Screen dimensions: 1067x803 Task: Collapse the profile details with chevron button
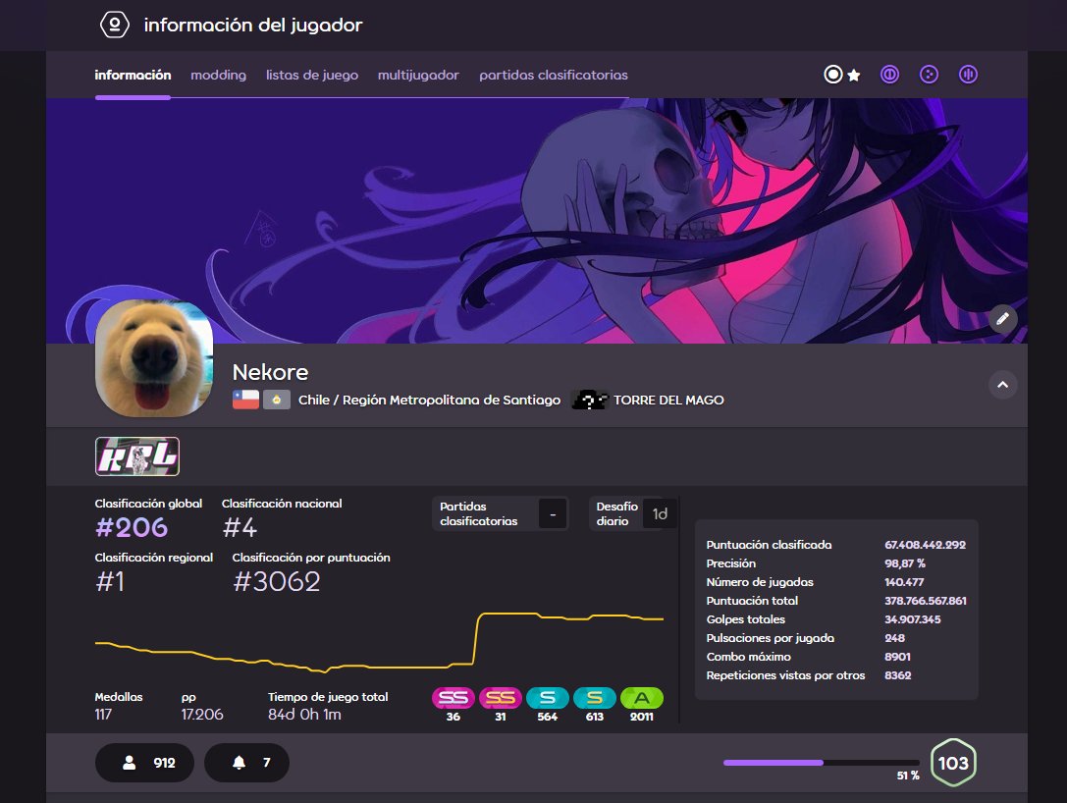click(1003, 385)
